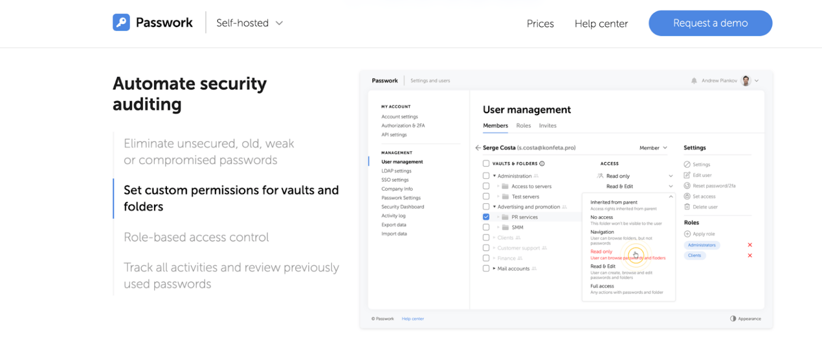Uncheck the PR services checkbox

[x=486, y=217]
